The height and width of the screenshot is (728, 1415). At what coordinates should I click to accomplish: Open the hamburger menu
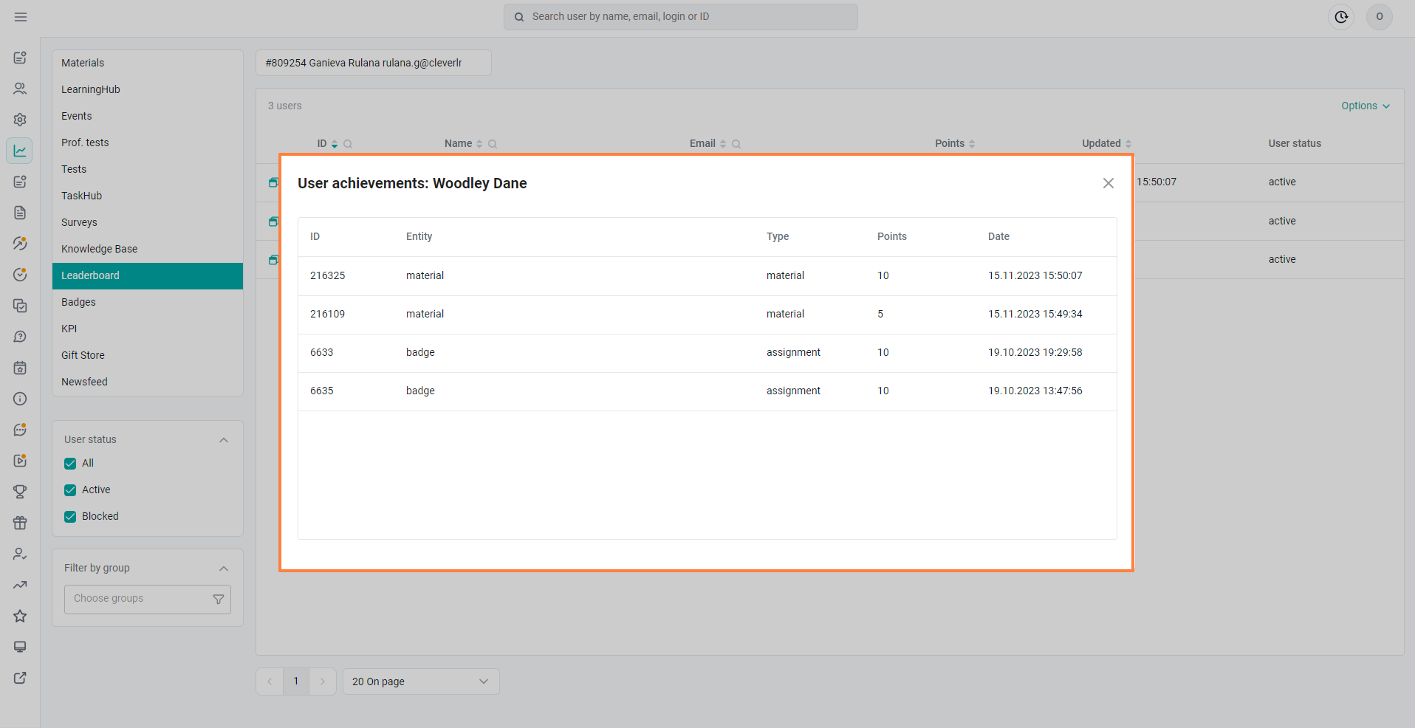click(21, 17)
